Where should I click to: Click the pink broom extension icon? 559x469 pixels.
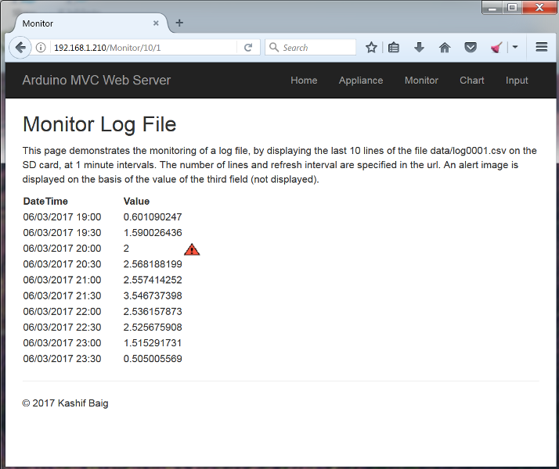tap(496, 48)
